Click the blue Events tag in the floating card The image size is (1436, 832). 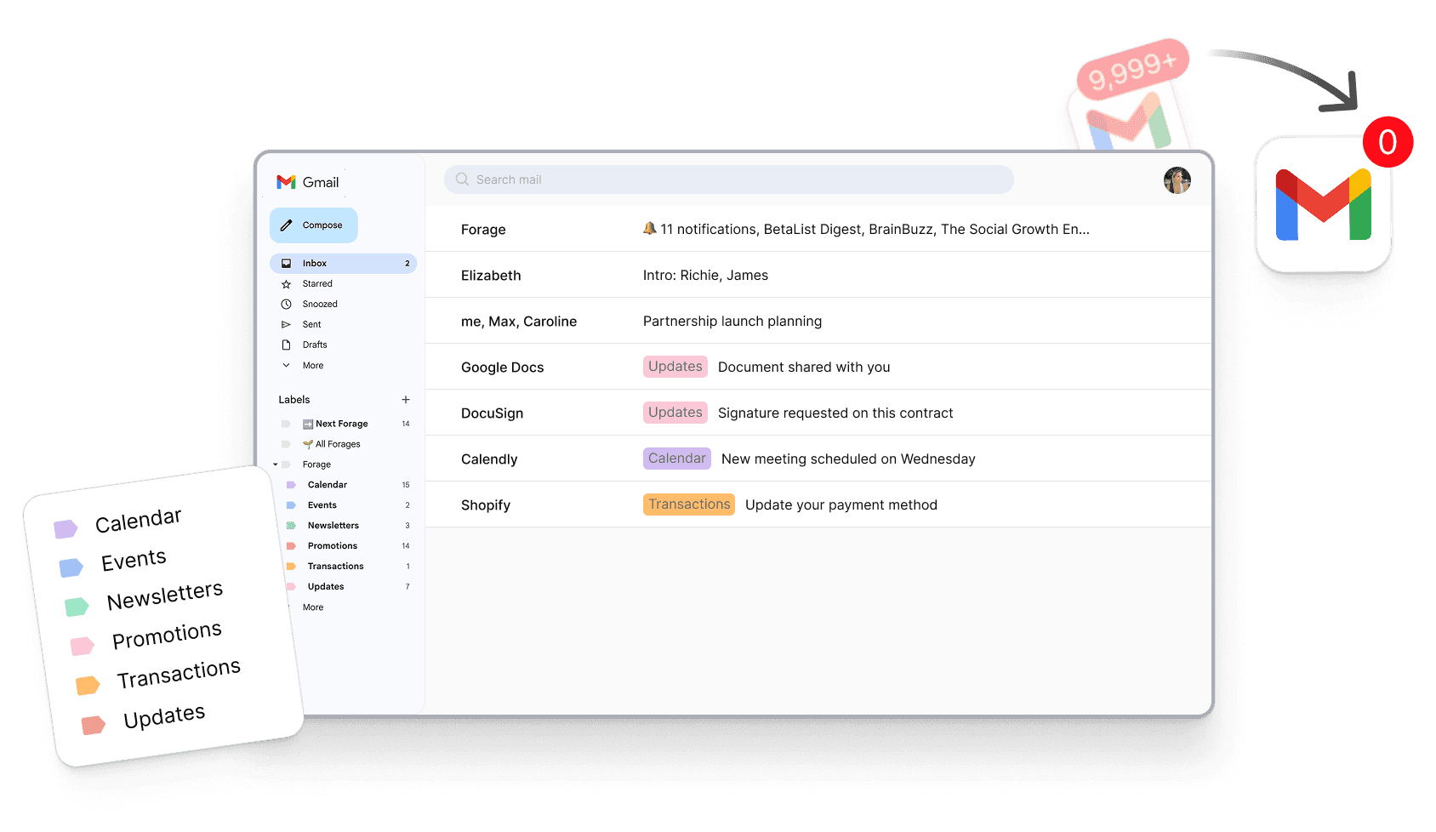coord(71,567)
